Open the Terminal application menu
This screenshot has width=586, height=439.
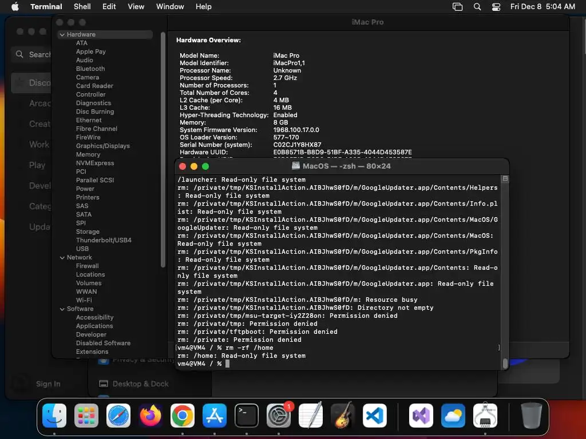tap(46, 7)
